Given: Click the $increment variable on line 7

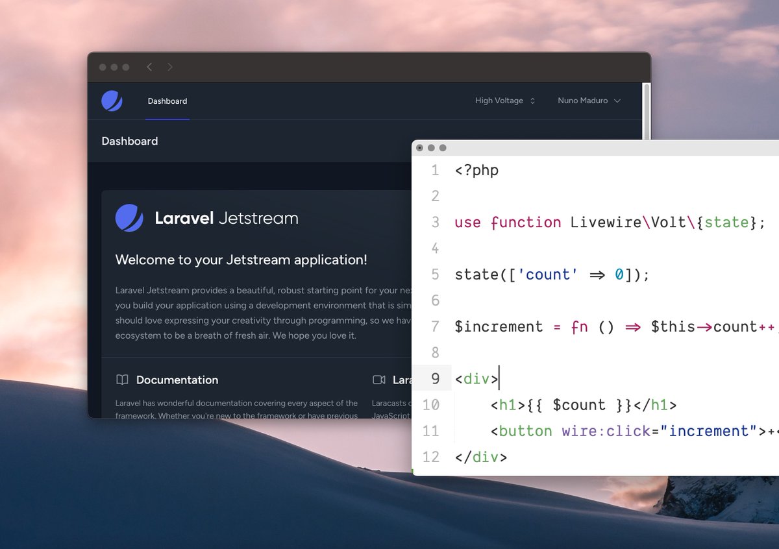Looking at the screenshot, I should [x=499, y=326].
